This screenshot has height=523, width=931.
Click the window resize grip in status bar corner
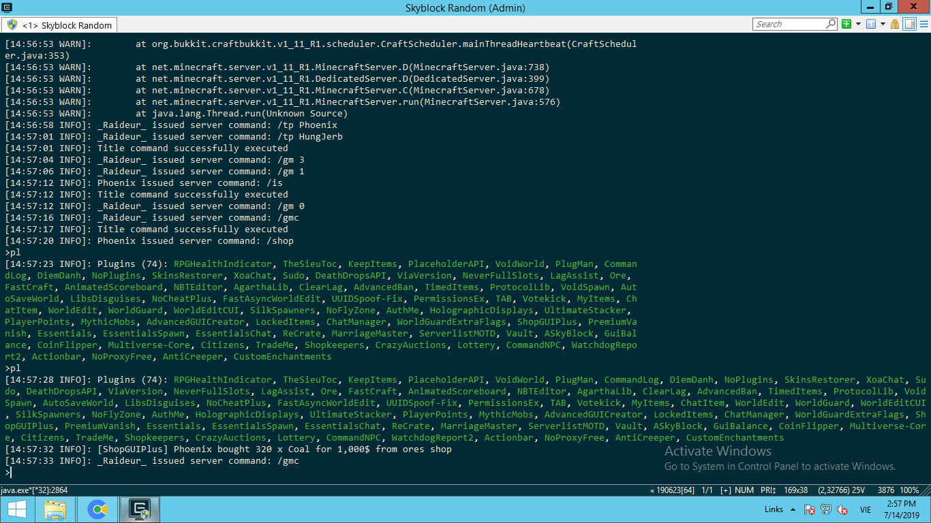(926, 491)
